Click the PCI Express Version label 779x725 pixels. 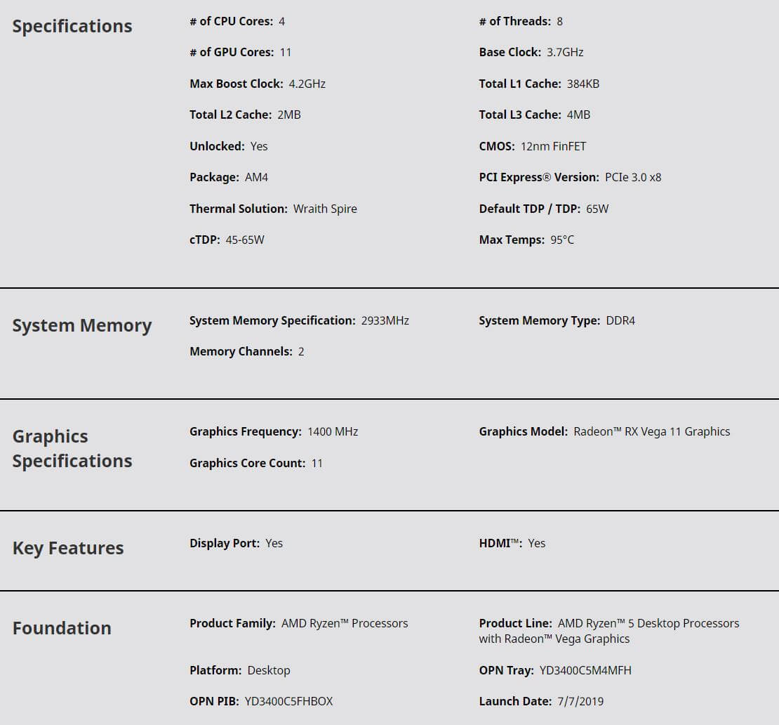click(x=538, y=177)
